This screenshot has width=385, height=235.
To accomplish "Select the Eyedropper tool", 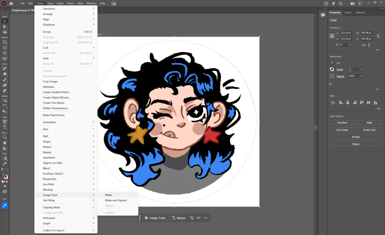I will 4,163.
